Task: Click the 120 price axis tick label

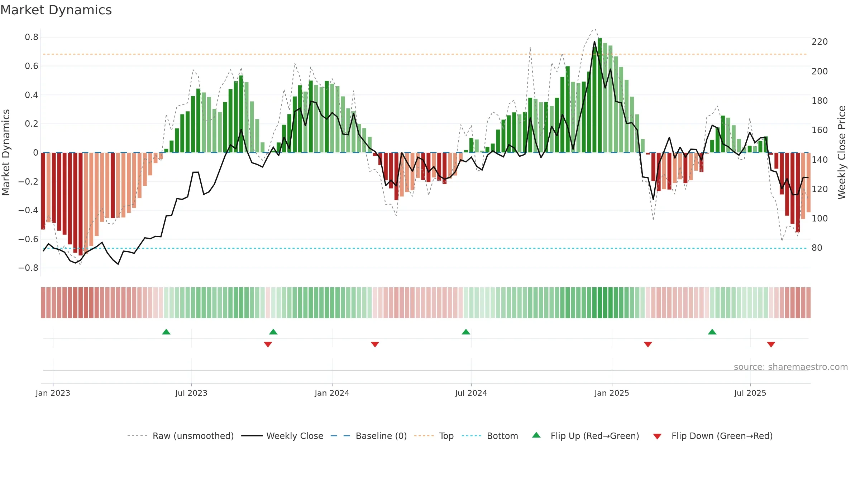Action: (x=820, y=189)
